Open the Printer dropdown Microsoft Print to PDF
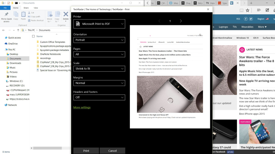This screenshot has width=275, height=154. [x=99, y=24]
